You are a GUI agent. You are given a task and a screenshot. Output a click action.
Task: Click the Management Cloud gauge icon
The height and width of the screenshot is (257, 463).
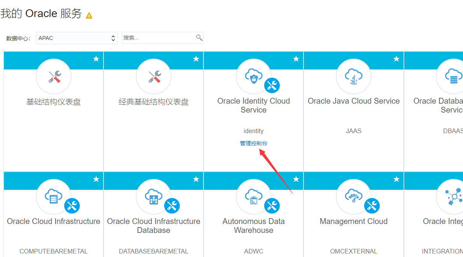tap(353, 196)
